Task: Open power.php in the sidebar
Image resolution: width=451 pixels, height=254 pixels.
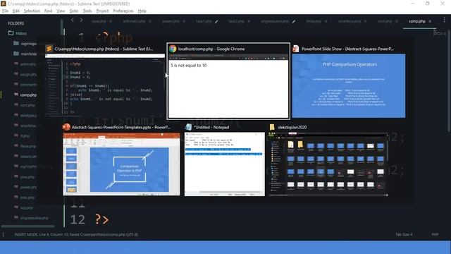Action: click(28, 187)
